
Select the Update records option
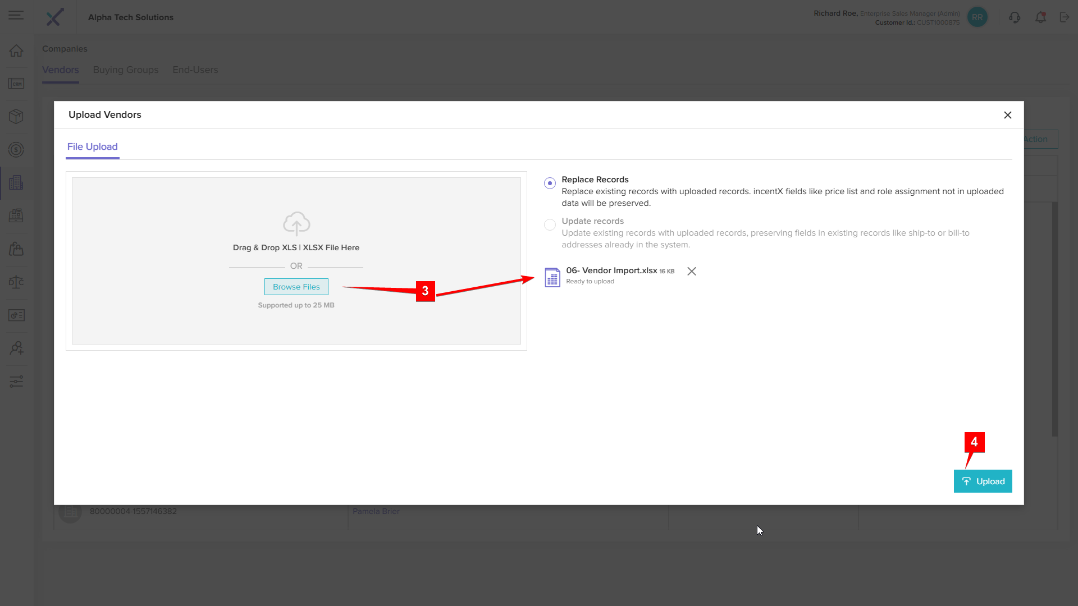pyautogui.click(x=550, y=224)
